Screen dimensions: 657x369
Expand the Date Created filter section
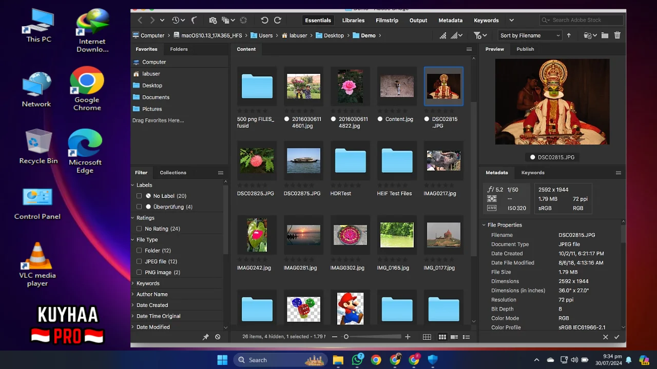coord(133,305)
